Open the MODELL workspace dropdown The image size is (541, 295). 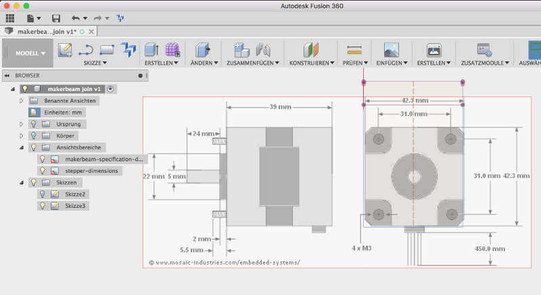[30, 53]
